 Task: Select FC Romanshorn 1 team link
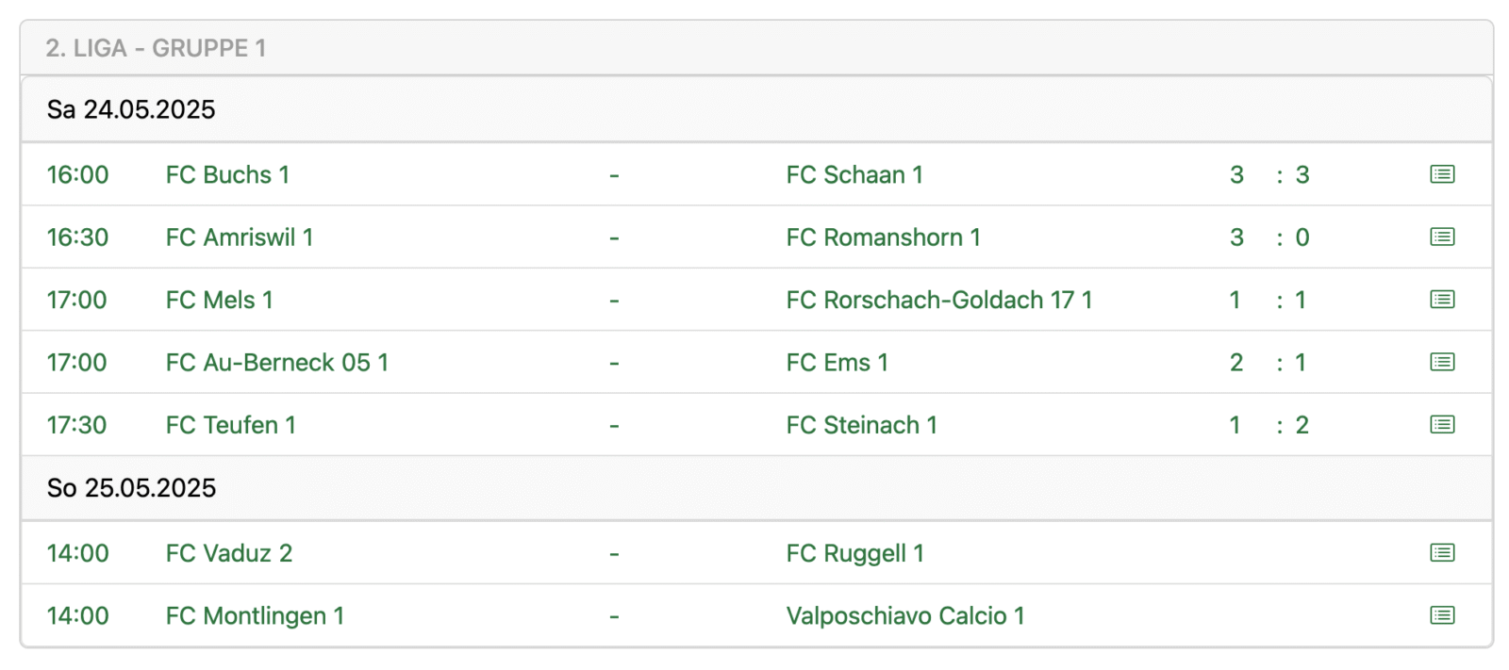[x=883, y=237]
